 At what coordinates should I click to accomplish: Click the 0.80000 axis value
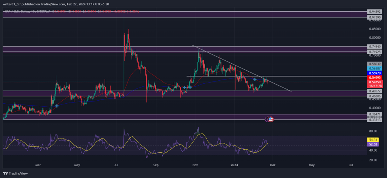[x=375, y=38]
